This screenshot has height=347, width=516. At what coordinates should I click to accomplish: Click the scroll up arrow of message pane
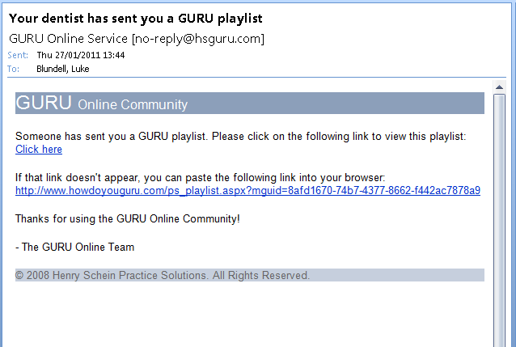click(x=499, y=87)
